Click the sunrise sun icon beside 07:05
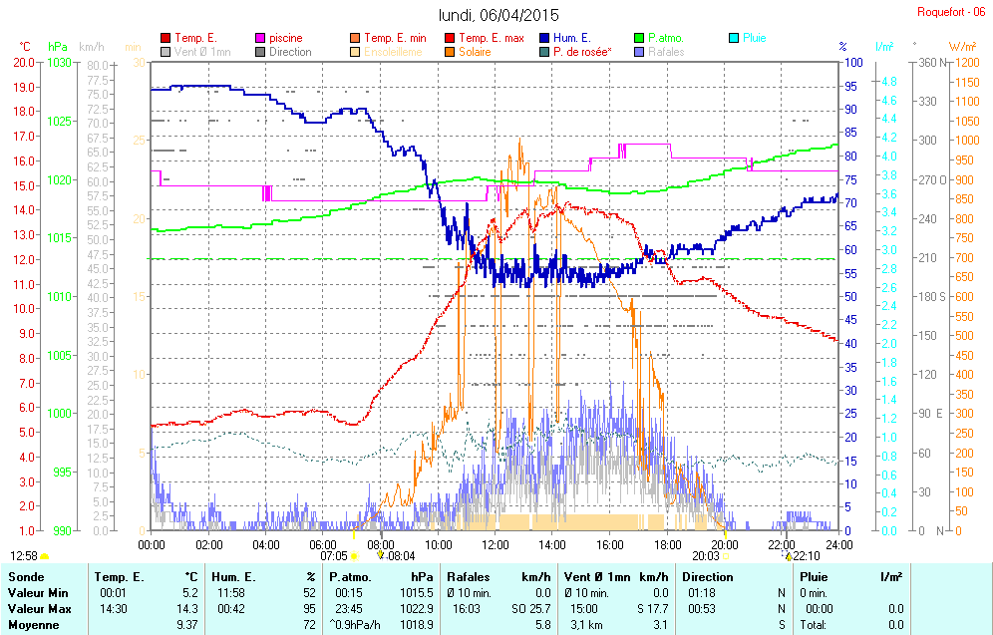 [x=354, y=556]
